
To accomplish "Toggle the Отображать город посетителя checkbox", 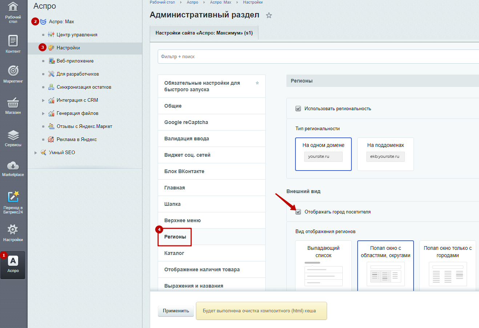I will [x=298, y=212].
